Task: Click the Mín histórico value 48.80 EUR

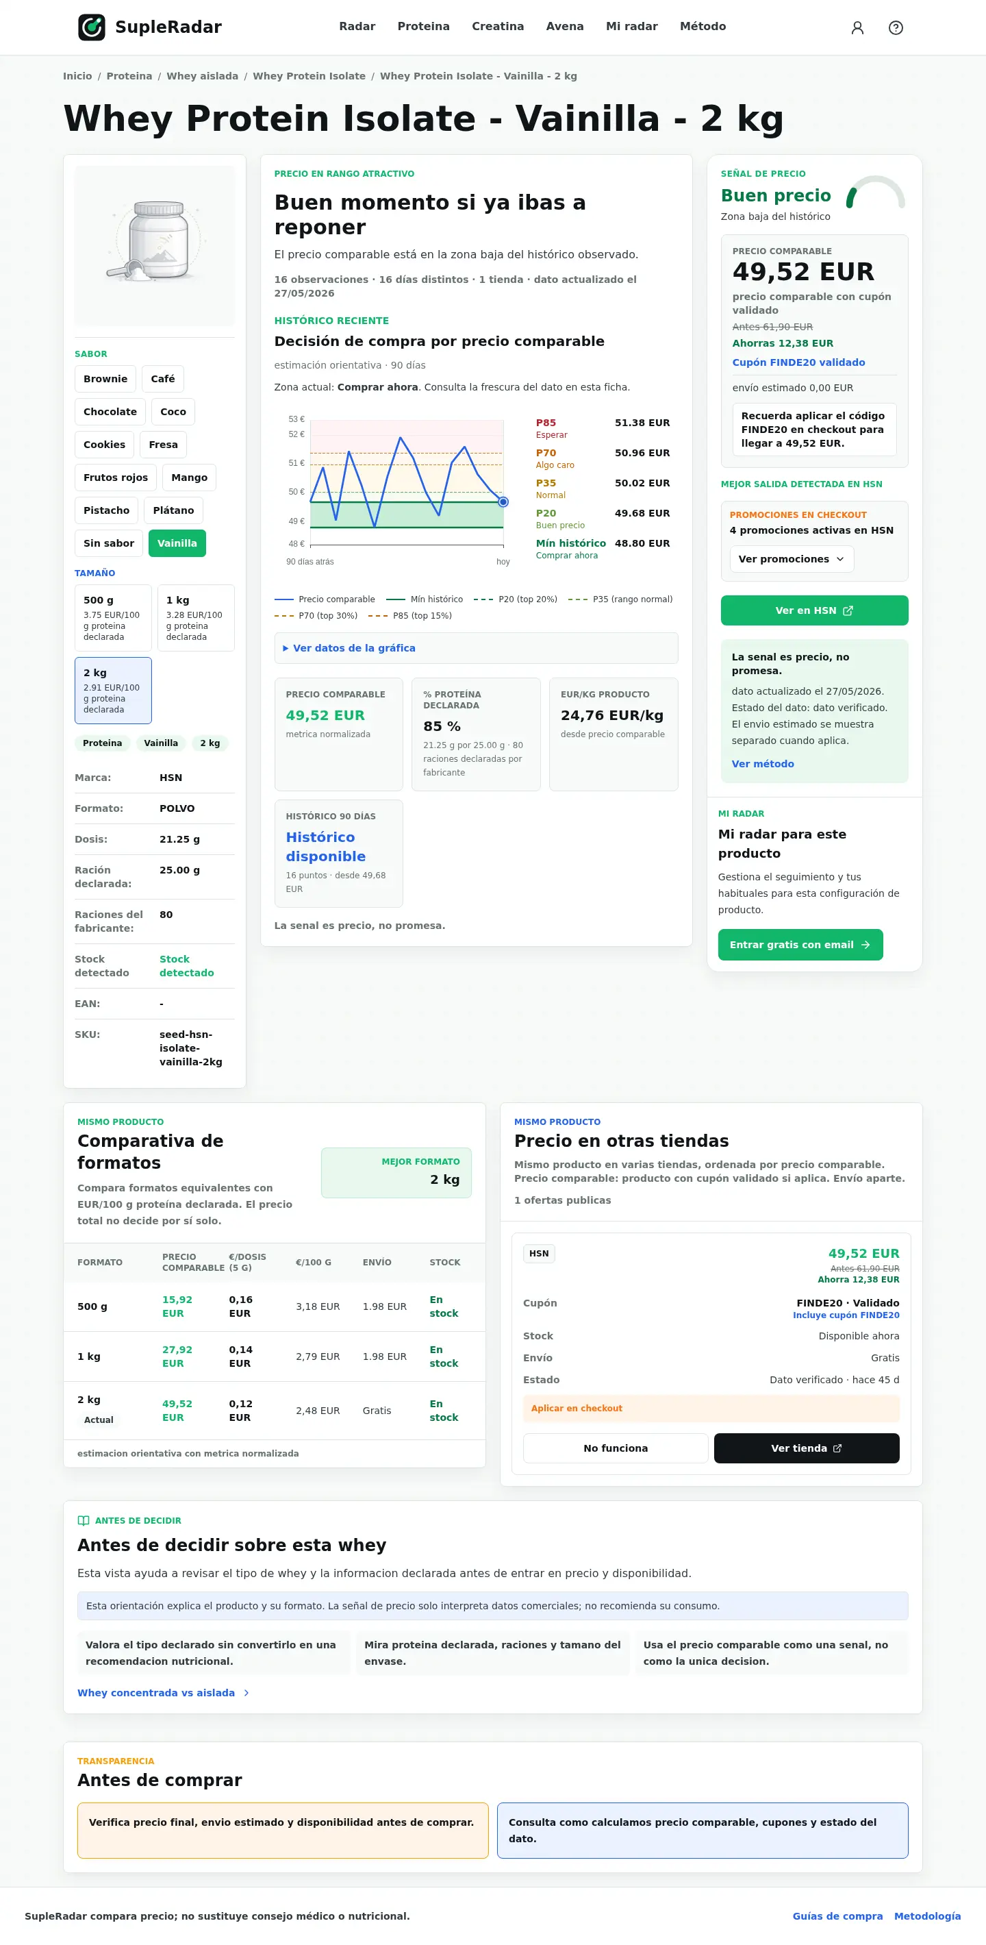Action: point(642,543)
